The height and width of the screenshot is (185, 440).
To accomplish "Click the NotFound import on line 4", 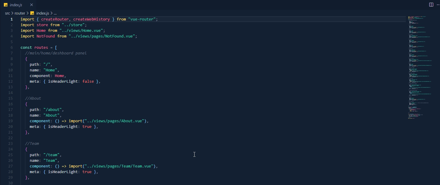I will pos(45,36).
